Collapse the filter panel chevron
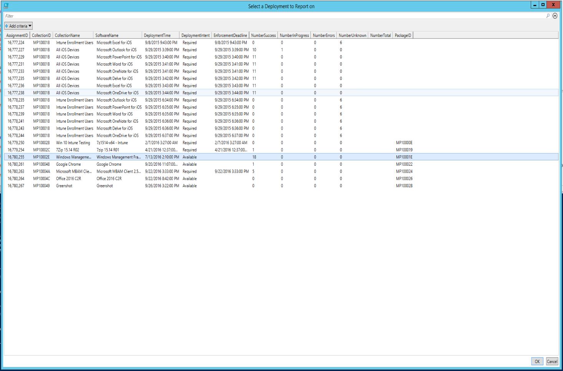The height and width of the screenshot is (371, 563). pyautogui.click(x=555, y=16)
